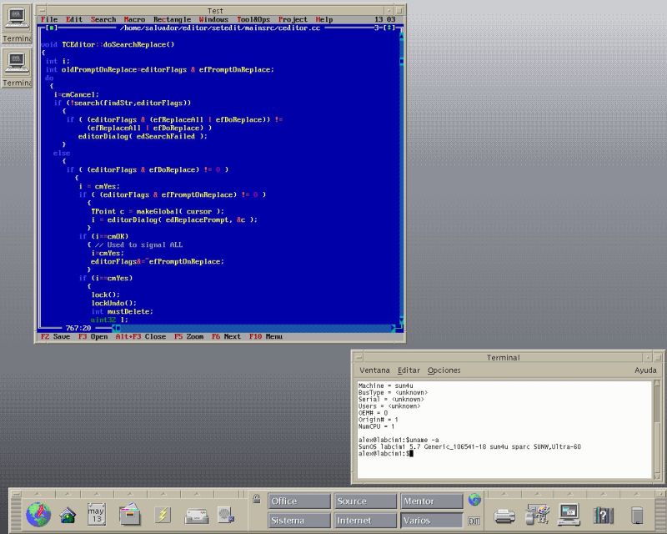This screenshot has width=667, height=534.
Task: Expand the subpanel arrow above the help books
Action: point(604,494)
